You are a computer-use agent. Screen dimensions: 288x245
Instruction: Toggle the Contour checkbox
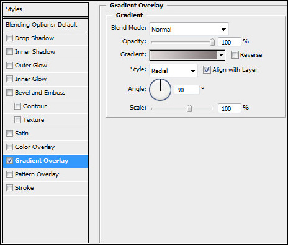tap(17, 106)
